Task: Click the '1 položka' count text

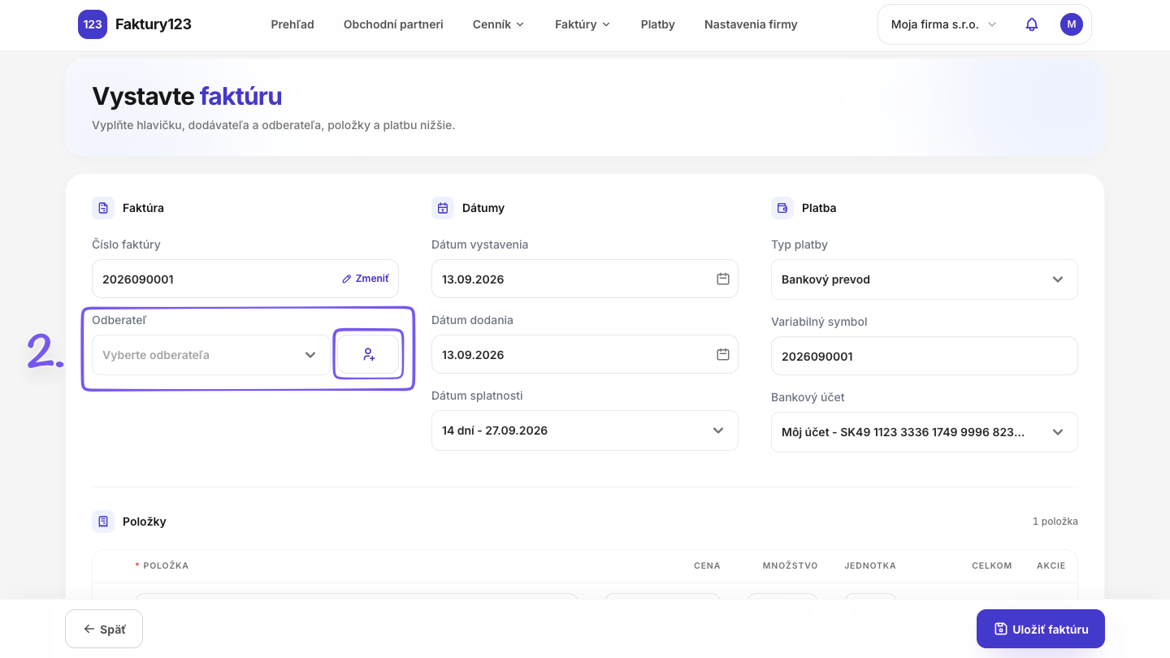Action: click(1055, 522)
